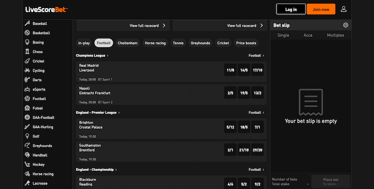Click the disabled Place bet button
The height and width of the screenshot is (189, 374).
(331, 181)
